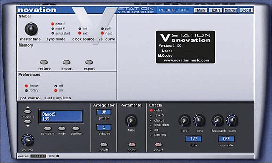Toggle the Arpeggiator on/off button
The height and width of the screenshot is (163, 272).
[104, 145]
